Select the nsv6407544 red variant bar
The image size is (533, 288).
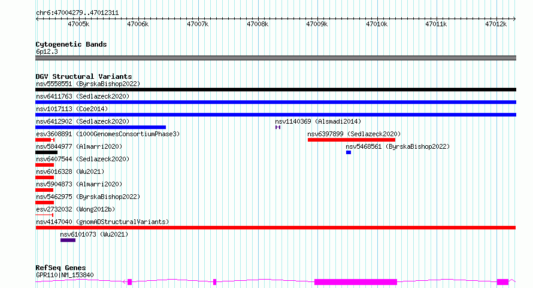click(x=44, y=165)
